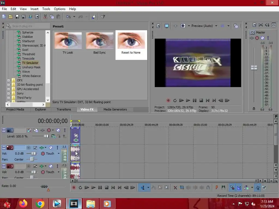Click track 2 Pan slider
This screenshot has height=209, width=279.
pyautogui.click(x=32, y=159)
